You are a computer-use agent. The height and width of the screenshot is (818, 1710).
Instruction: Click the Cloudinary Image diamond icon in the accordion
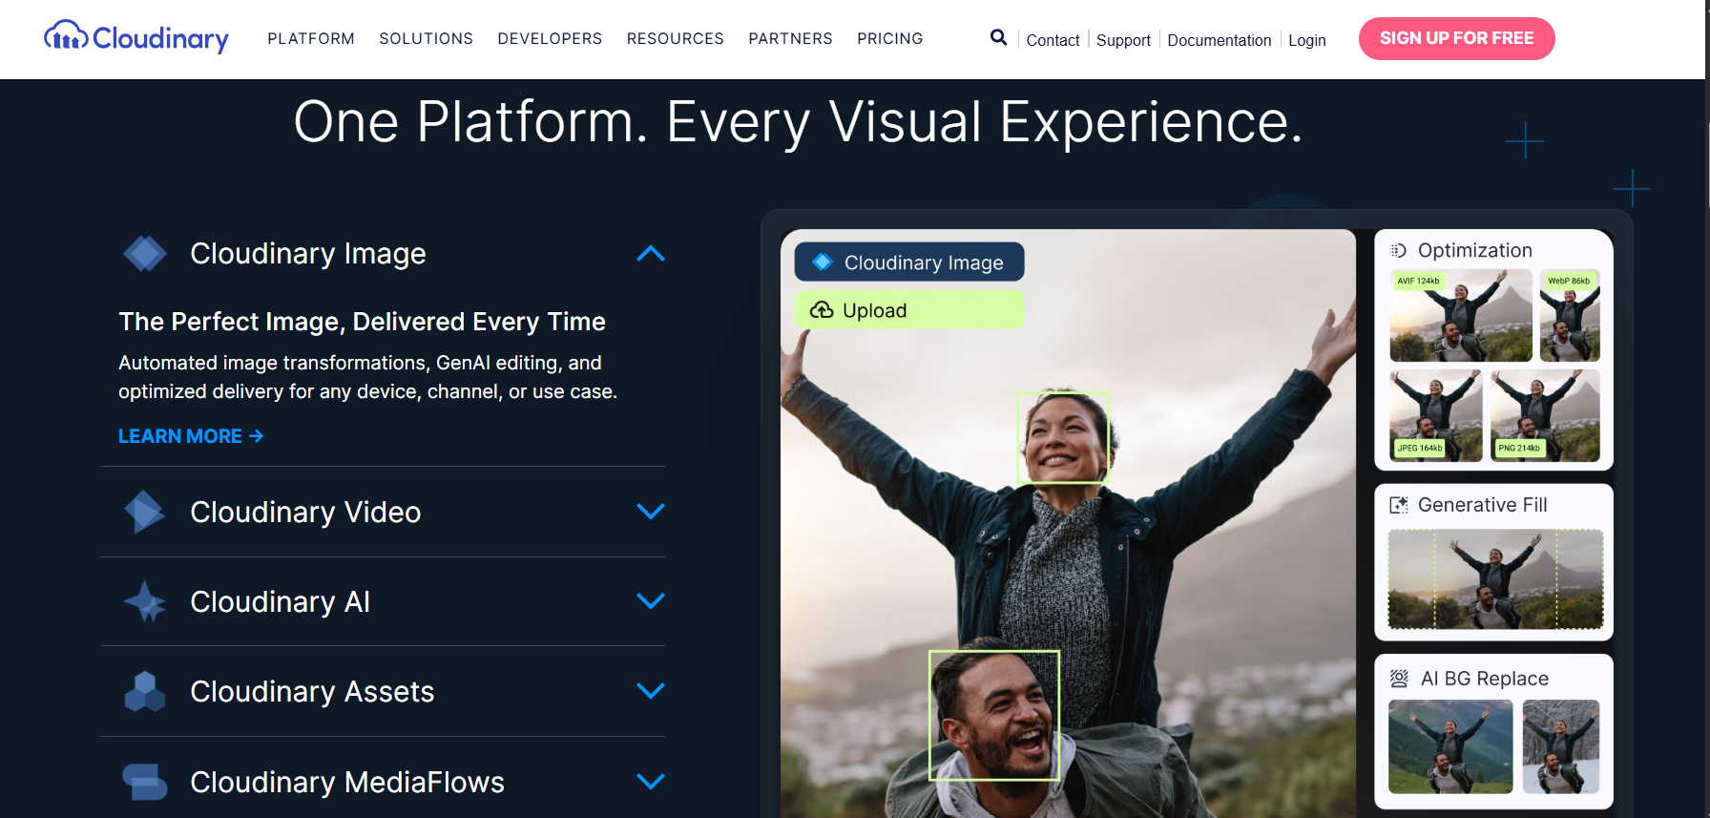click(145, 254)
